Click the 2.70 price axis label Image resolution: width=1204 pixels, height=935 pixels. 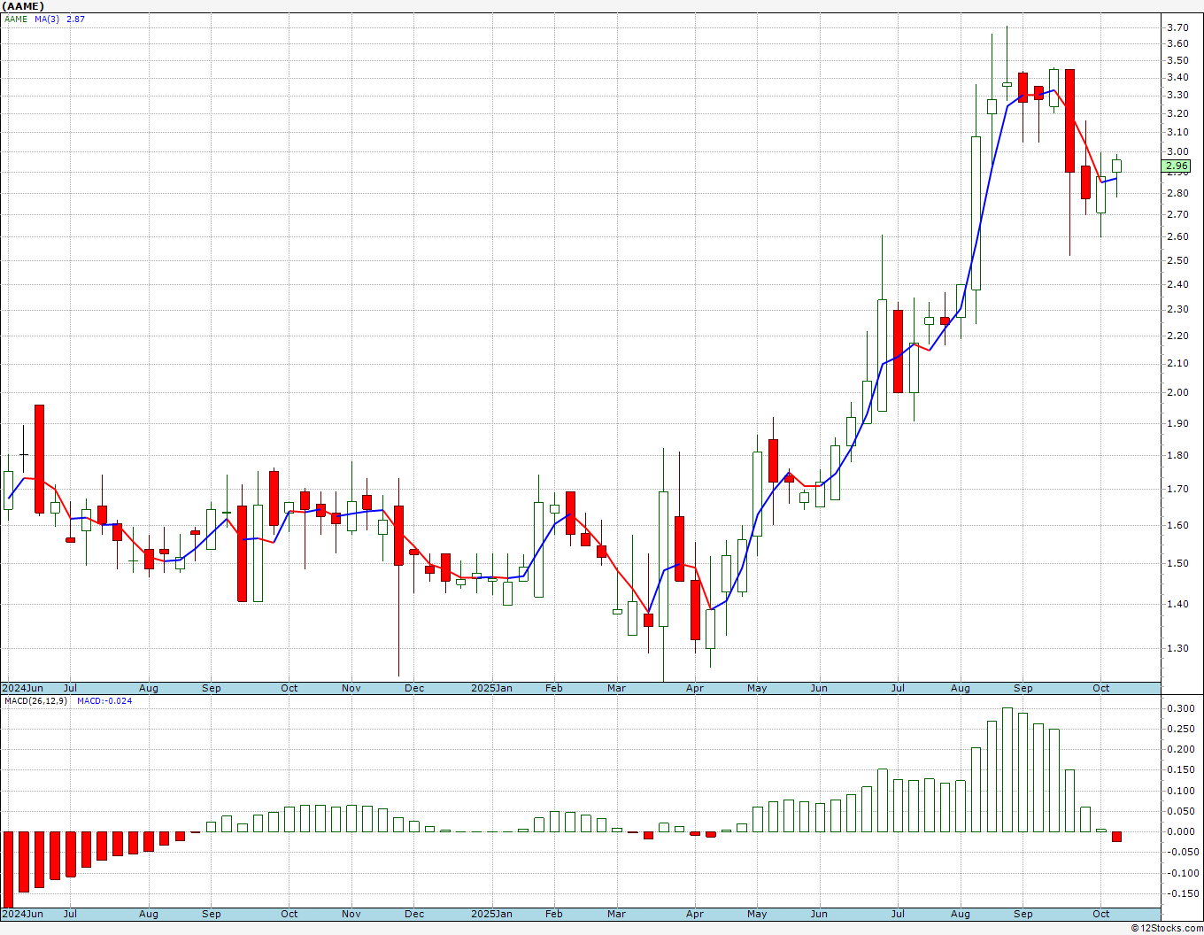[1177, 215]
